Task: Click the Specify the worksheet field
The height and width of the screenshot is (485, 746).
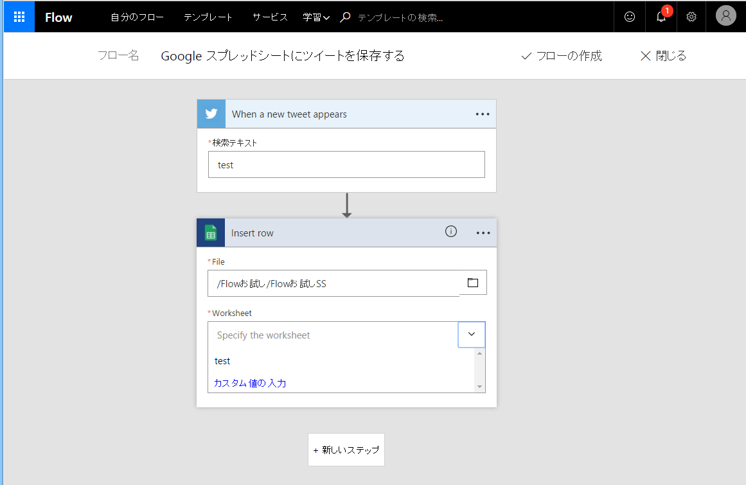Action: click(x=333, y=335)
